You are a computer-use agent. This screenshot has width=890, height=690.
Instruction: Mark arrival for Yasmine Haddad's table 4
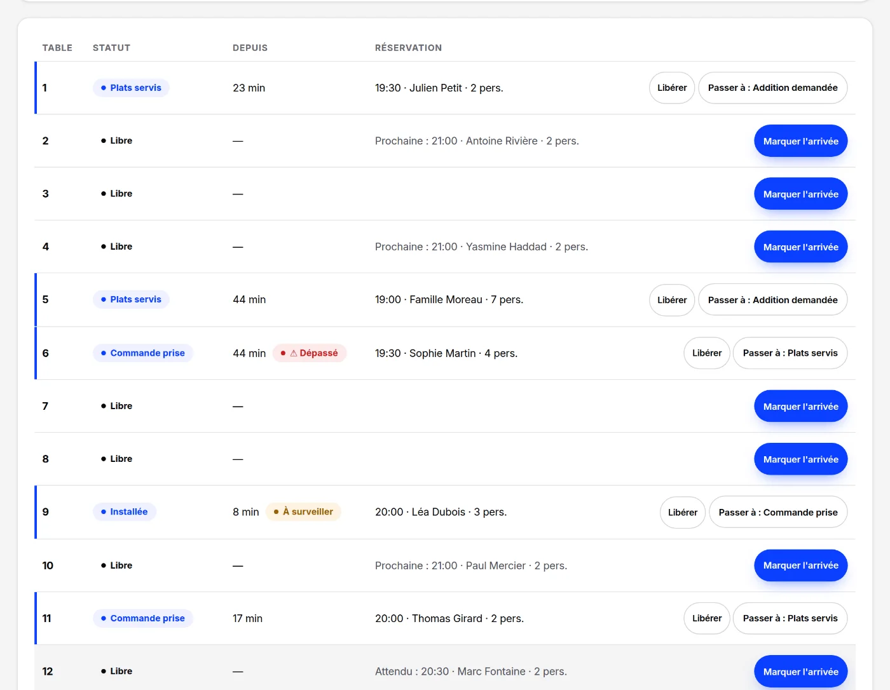coord(801,247)
